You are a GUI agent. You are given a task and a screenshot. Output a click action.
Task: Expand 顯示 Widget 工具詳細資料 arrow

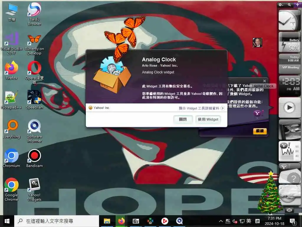[222, 108]
